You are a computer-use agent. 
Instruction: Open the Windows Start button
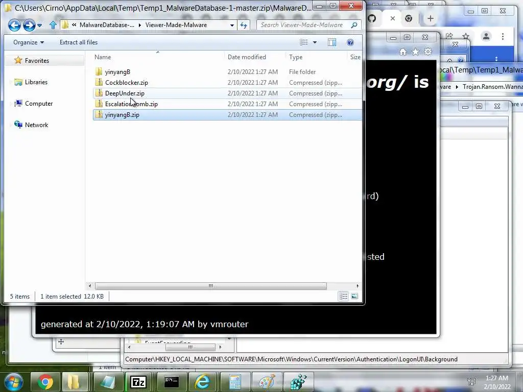click(x=13, y=382)
